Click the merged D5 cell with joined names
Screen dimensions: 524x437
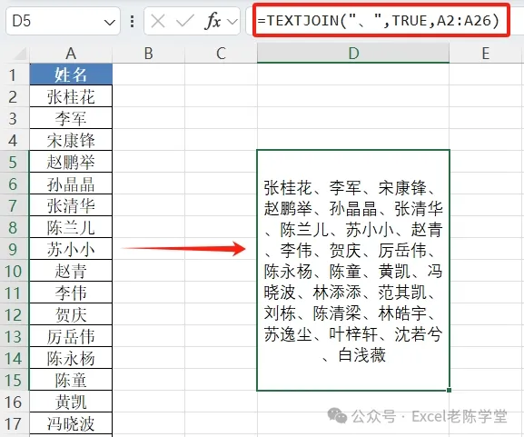coord(353,270)
